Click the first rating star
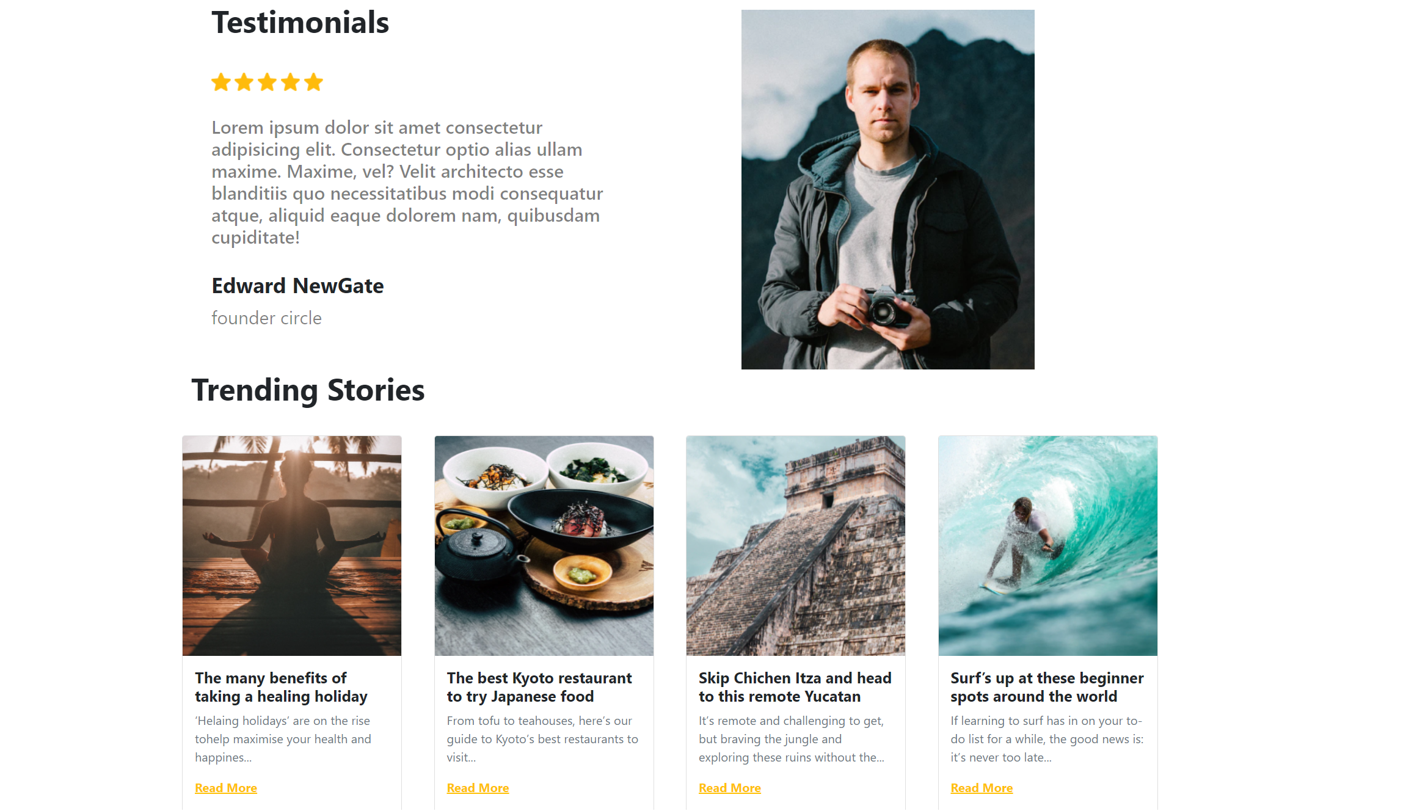 pos(221,82)
